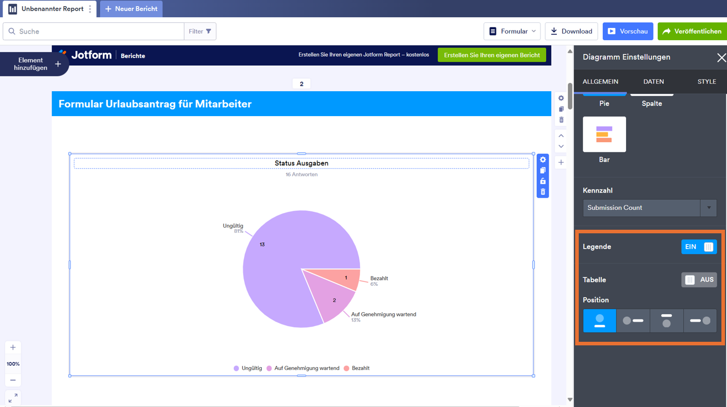Open page settings gear beside the header
Viewport: 727px width, 407px height.
pos(561,98)
